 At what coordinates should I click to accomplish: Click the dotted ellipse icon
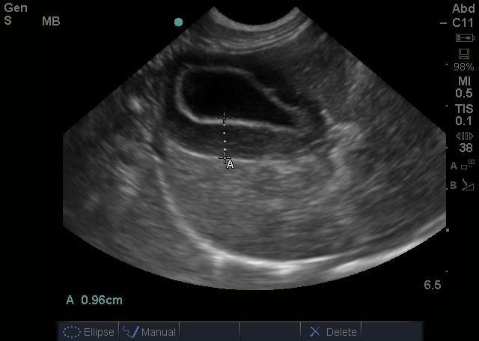tap(72, 332)
